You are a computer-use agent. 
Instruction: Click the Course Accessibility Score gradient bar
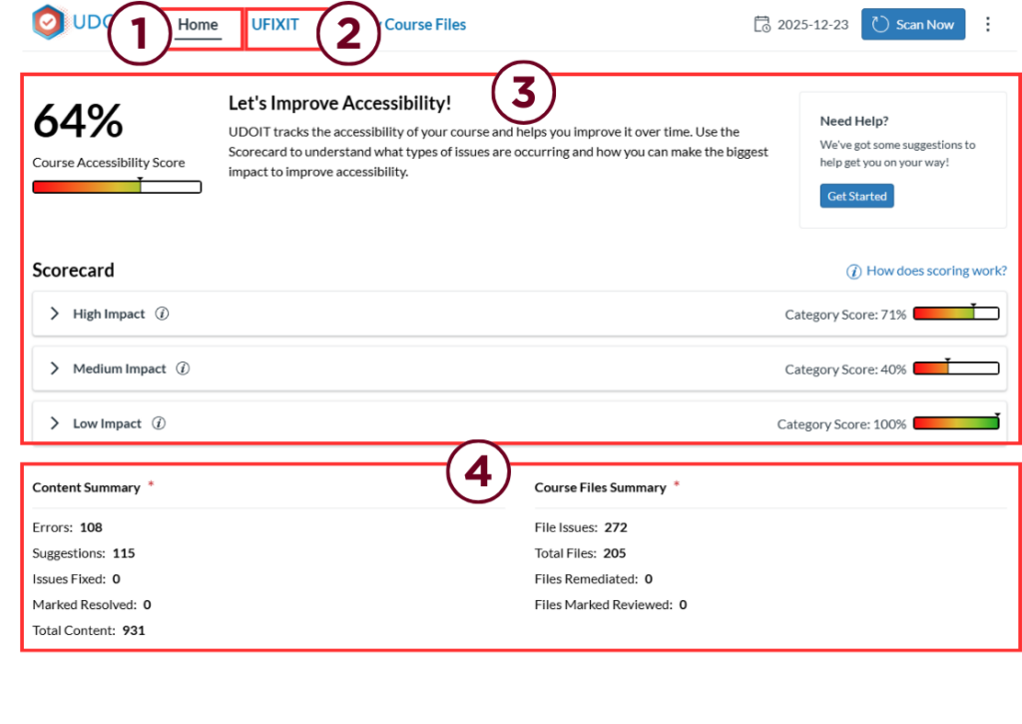tap(117, 187)
